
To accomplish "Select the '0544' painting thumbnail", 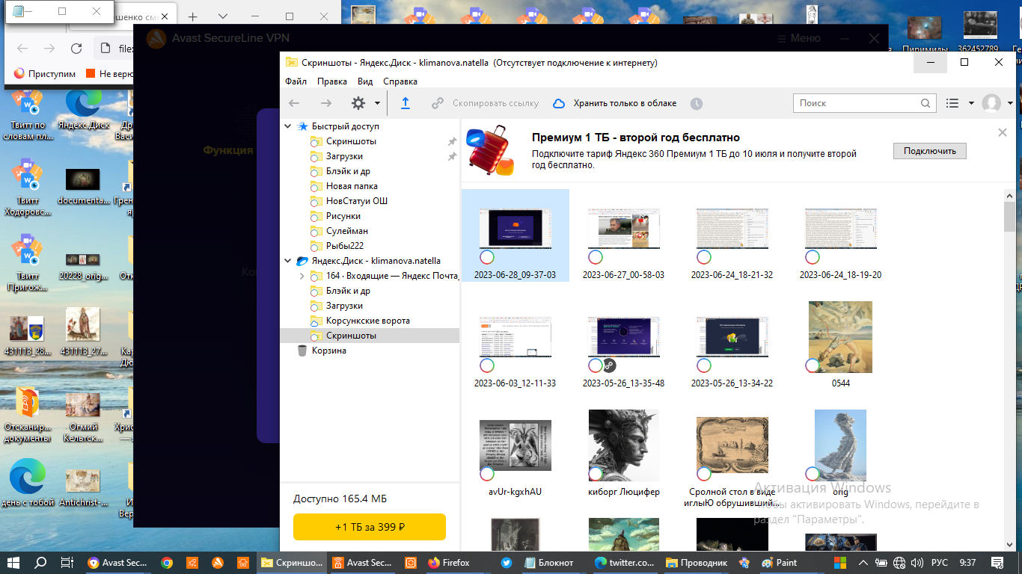I will click(840, 337).
